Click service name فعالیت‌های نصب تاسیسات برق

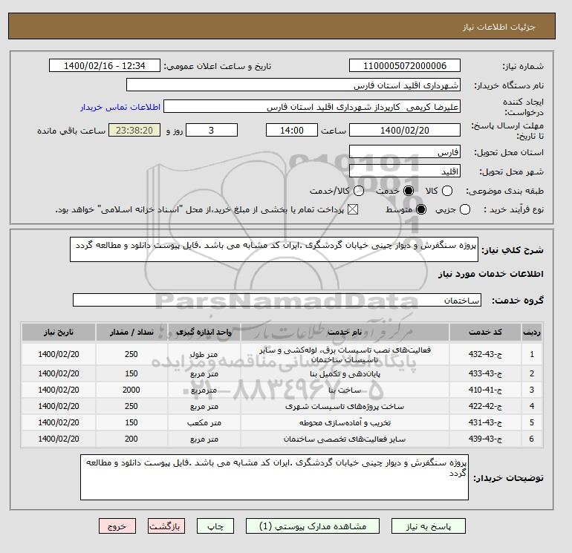coord(345,354)
